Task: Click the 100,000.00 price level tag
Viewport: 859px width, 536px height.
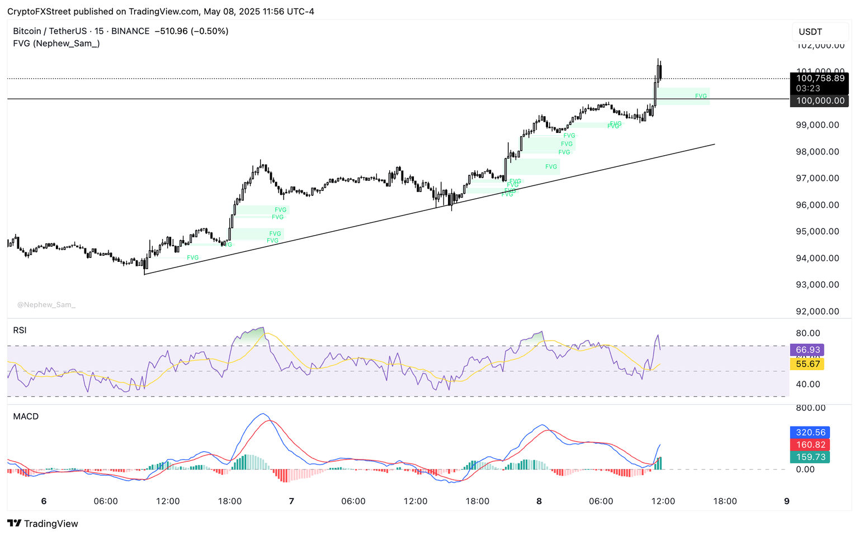Action: (819, 101)
